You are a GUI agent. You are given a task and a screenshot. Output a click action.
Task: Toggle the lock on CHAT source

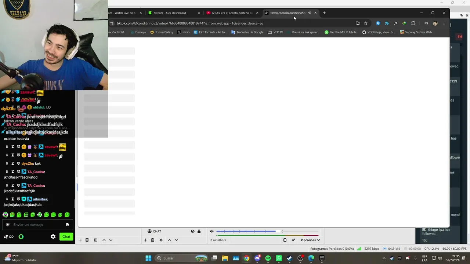(x=199, y=231)
